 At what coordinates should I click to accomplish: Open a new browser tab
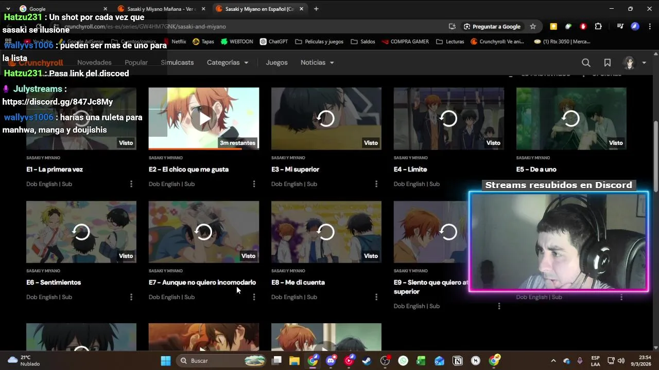coord(316,9)
